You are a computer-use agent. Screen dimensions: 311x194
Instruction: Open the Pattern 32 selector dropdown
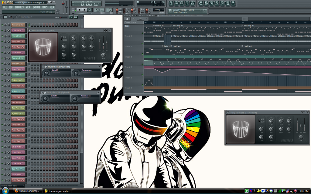(x=27, y=17)
